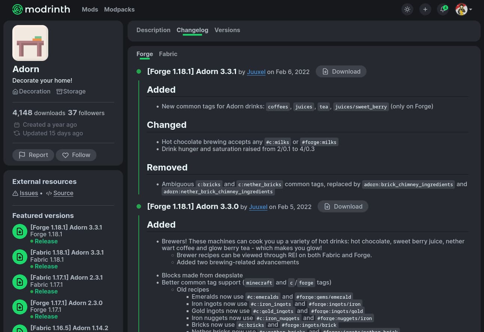Viewport: 484px width, 332px height.
Task: Click the Modrinth logo icon
Action: [18, 9]
